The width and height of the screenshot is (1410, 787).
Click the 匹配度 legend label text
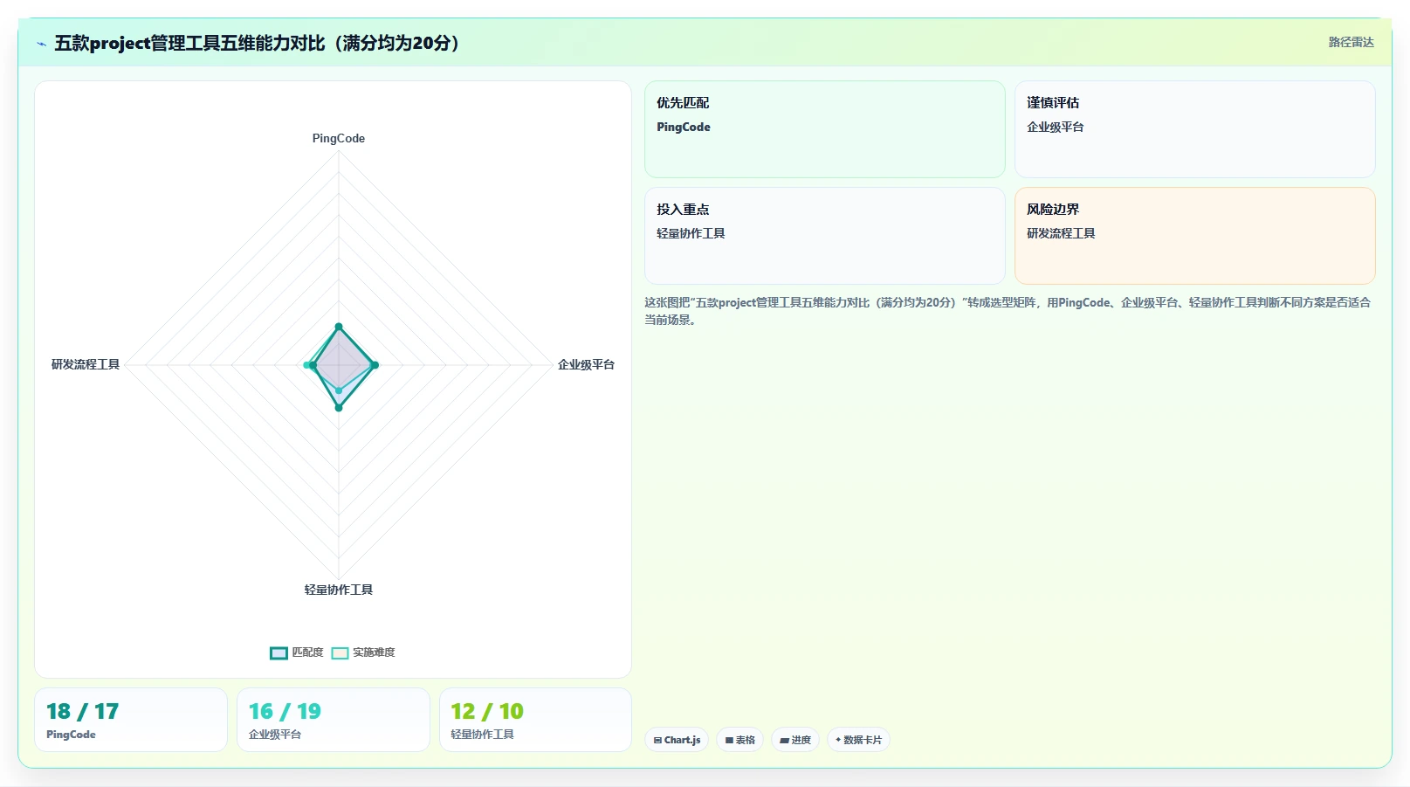pos(307,652)
